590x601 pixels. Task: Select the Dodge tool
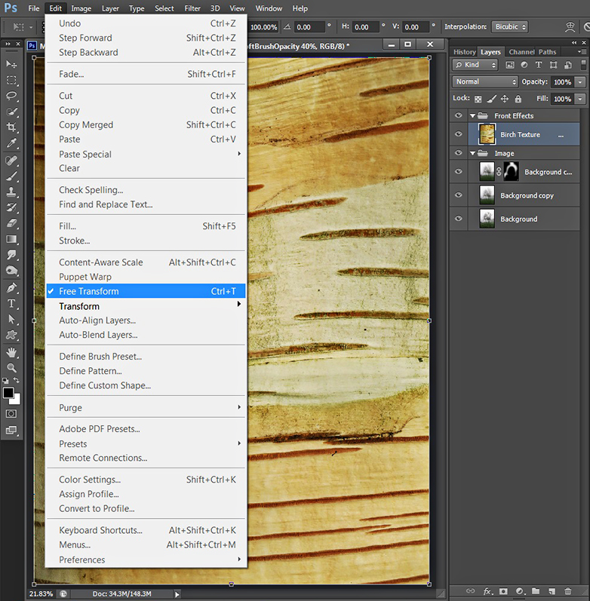(11, 271)
